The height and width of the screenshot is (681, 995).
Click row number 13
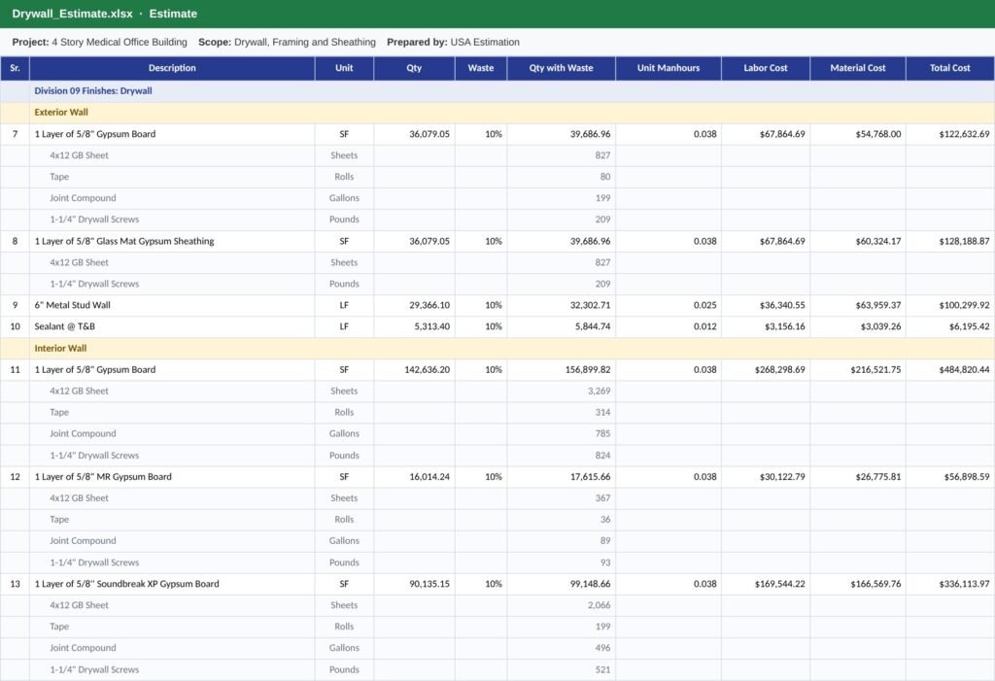pos(16,584)
